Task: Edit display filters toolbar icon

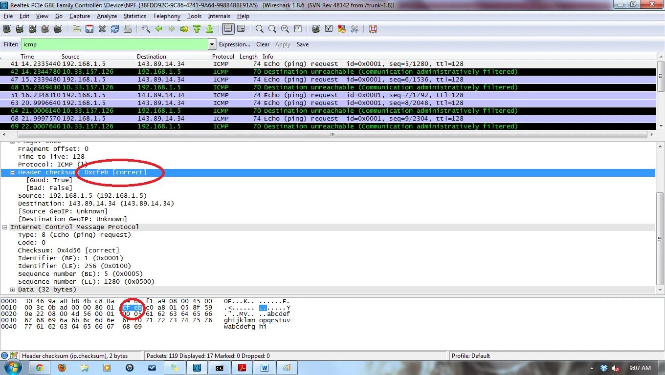Action: [x=329, y=29]
